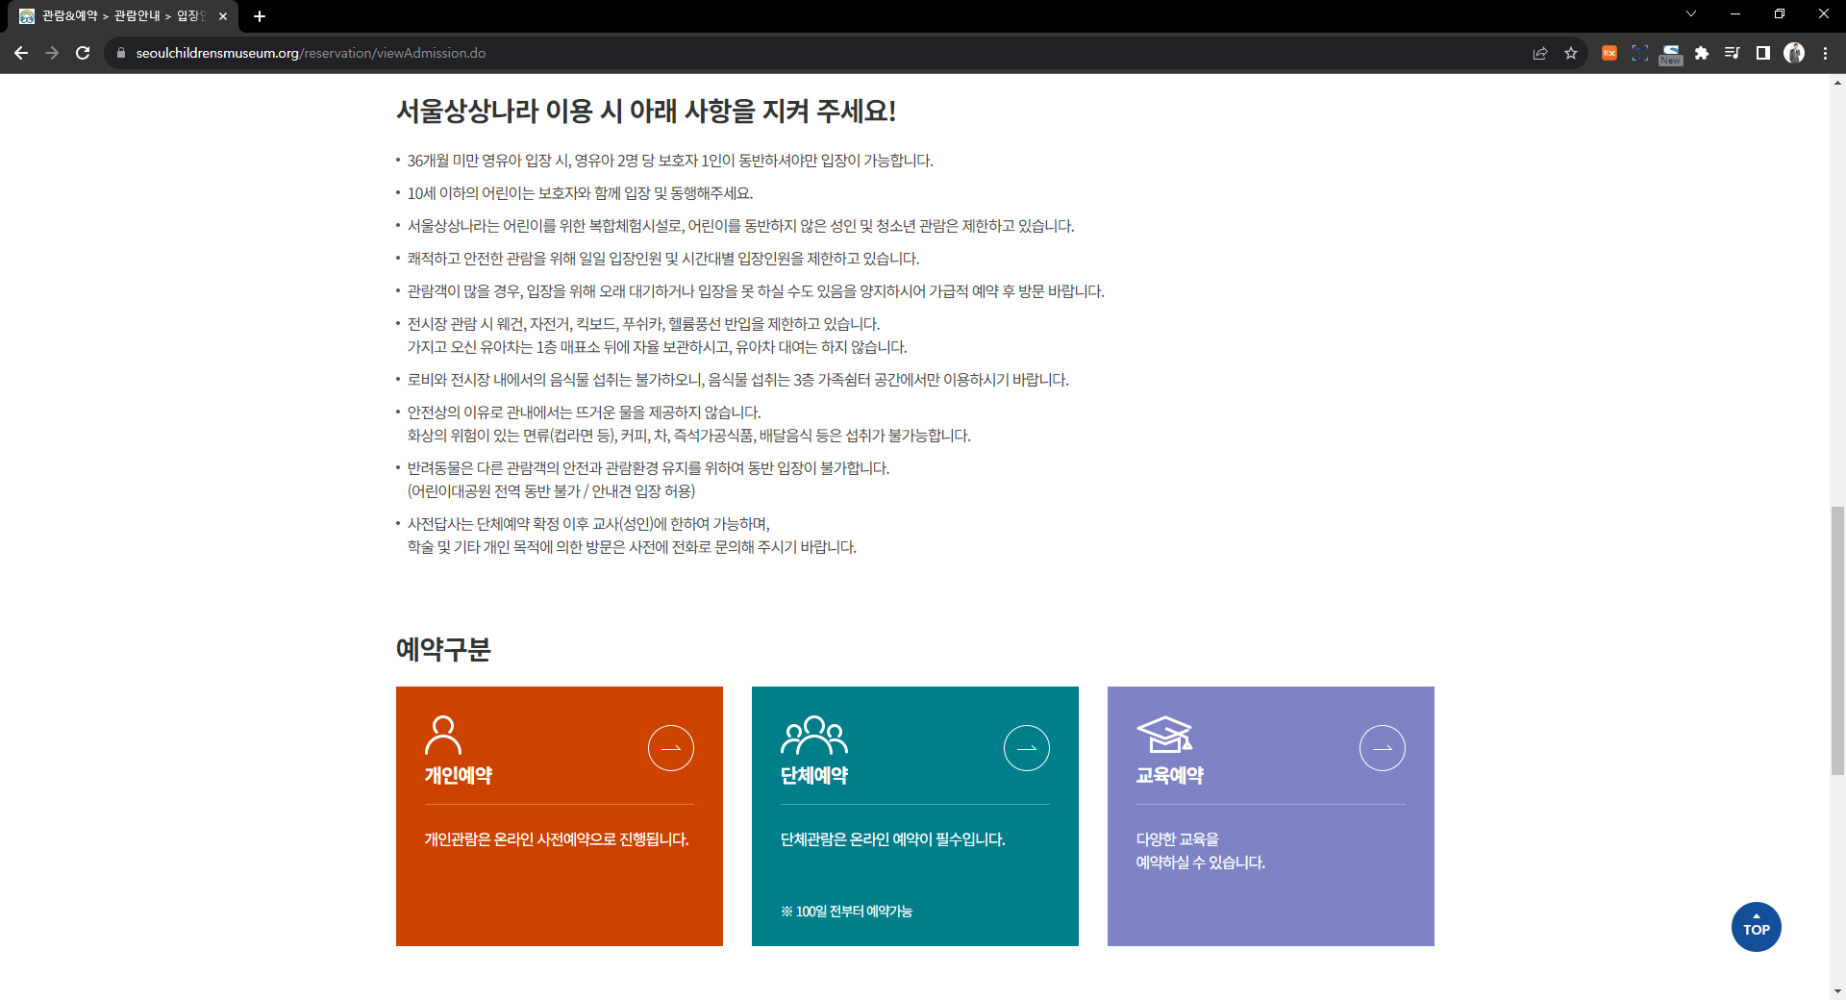
Task: Click the share page icon in address bar
Action: tap(1540, 53)
